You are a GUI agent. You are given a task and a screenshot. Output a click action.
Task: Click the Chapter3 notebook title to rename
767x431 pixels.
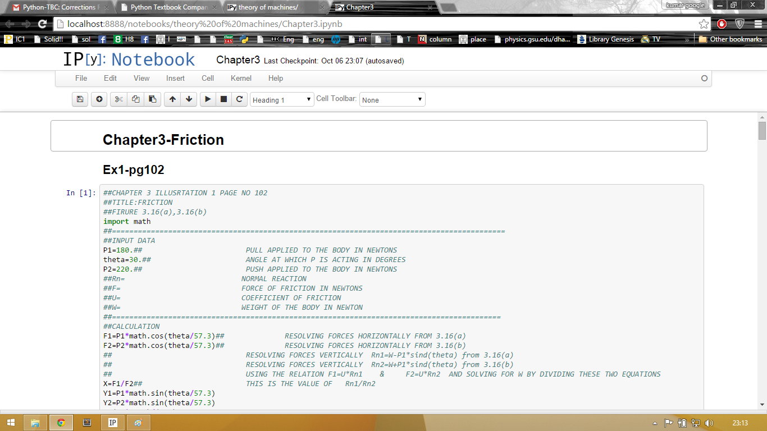click(x=238, y=60)
